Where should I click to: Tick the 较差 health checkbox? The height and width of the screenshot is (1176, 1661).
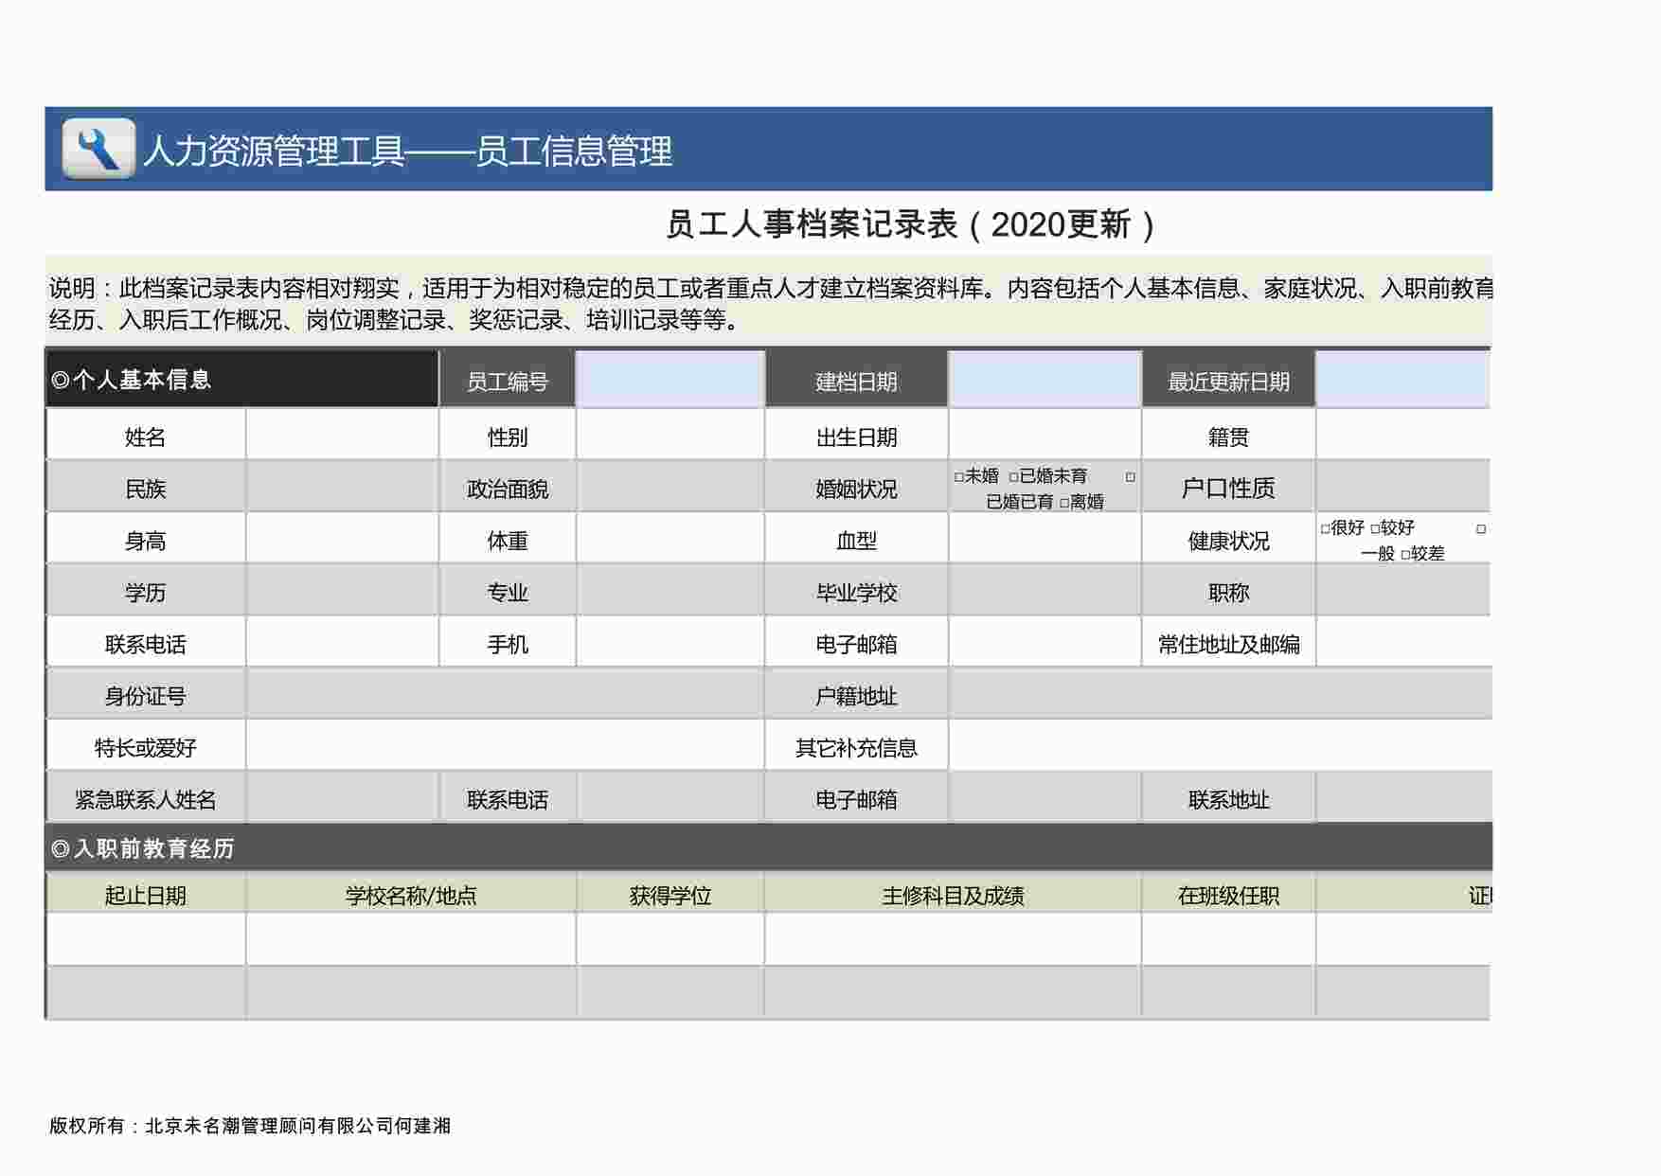[x=1405, y=554]
